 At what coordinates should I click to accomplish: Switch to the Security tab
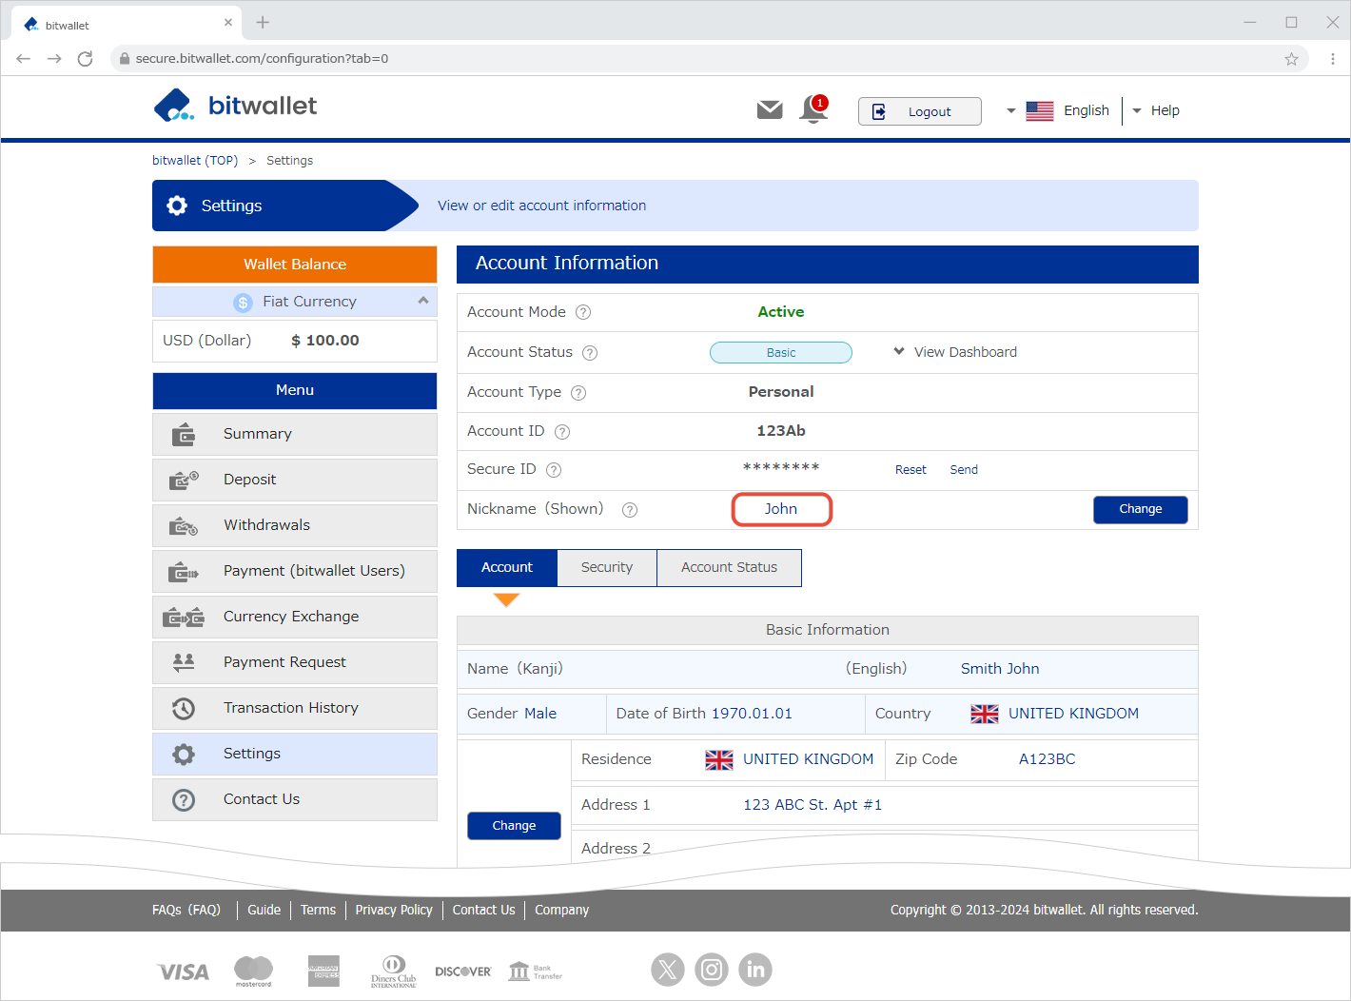coord(606,567)
